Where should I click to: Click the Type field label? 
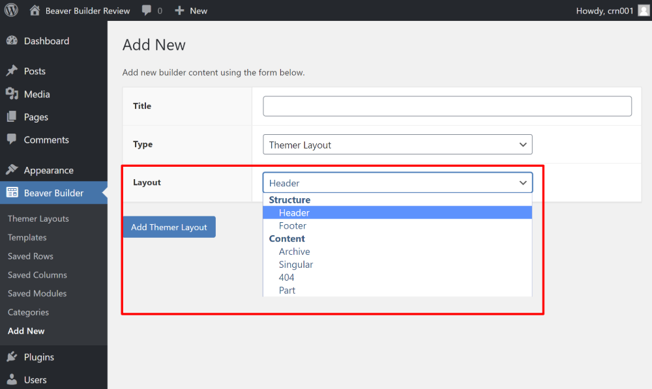point(143,144)
